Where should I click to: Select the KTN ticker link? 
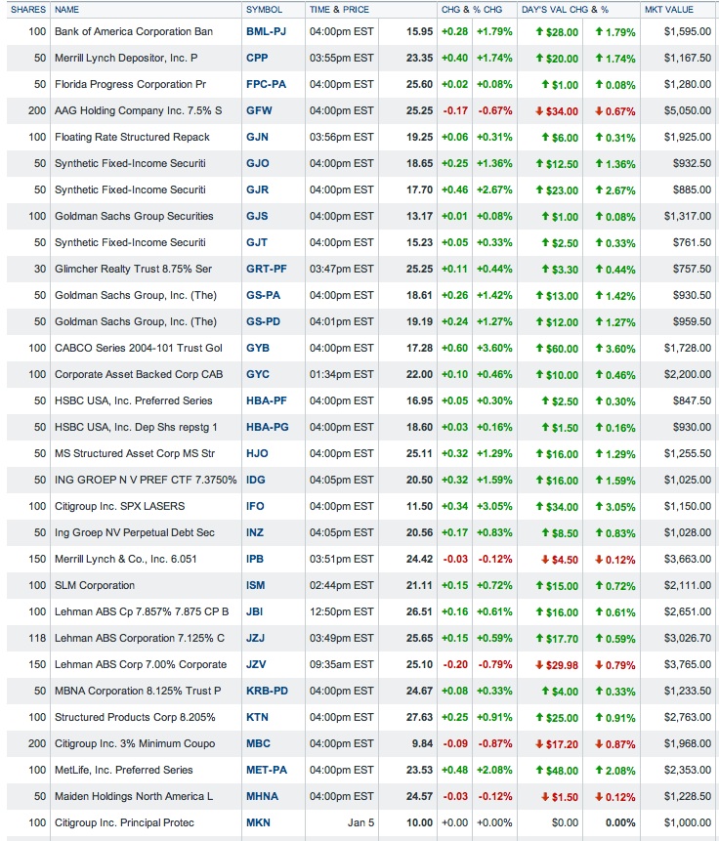point(257,717)
